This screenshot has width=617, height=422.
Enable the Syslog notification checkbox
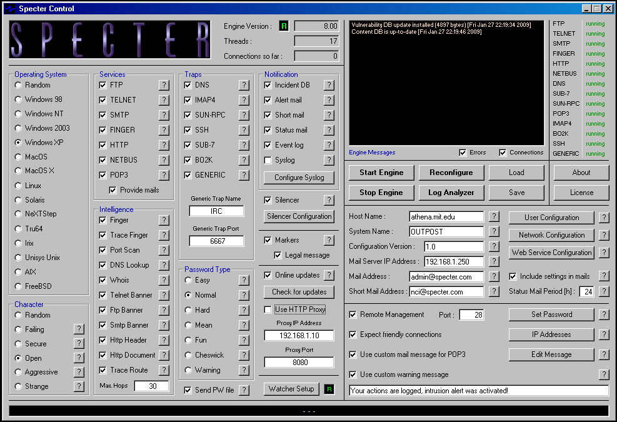click(x=268, y=160)
